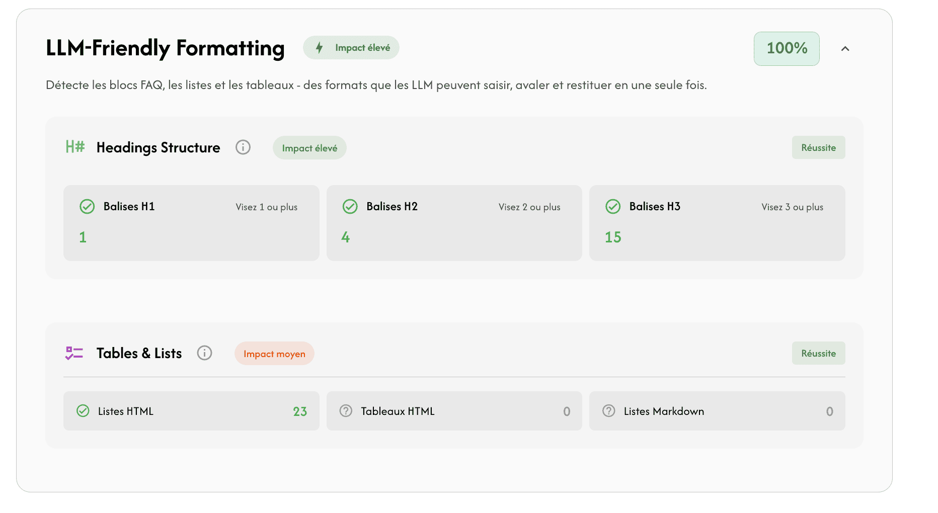Screen dimensions: 938x513
Task: Click the Impact élevé tag next to Headings Structure
Action: coord(309,148)
